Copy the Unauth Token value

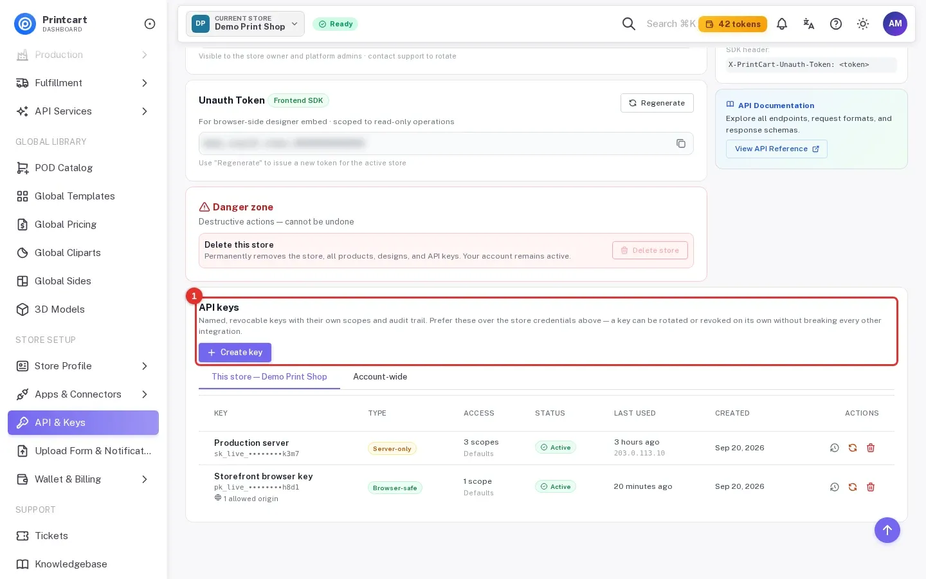click(681, 143)
